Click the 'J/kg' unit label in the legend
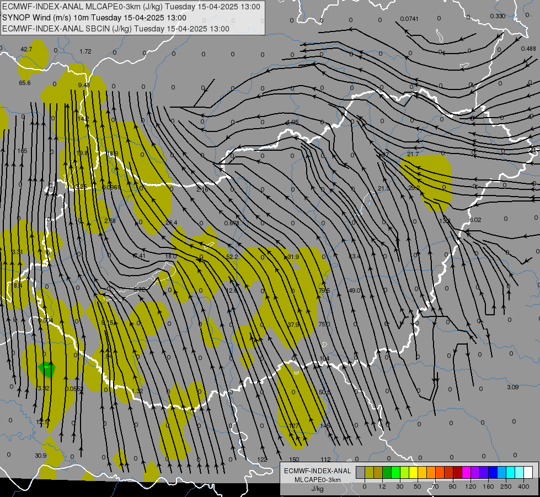This screenshot has width=540, height=497. click(318, 489)
